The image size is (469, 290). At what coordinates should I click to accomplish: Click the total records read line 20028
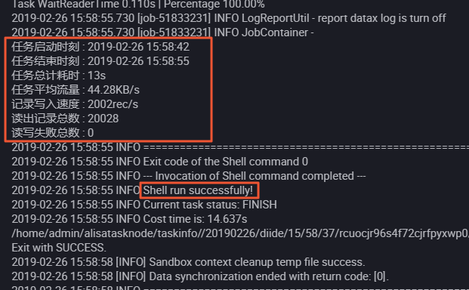tap(65, 119)
